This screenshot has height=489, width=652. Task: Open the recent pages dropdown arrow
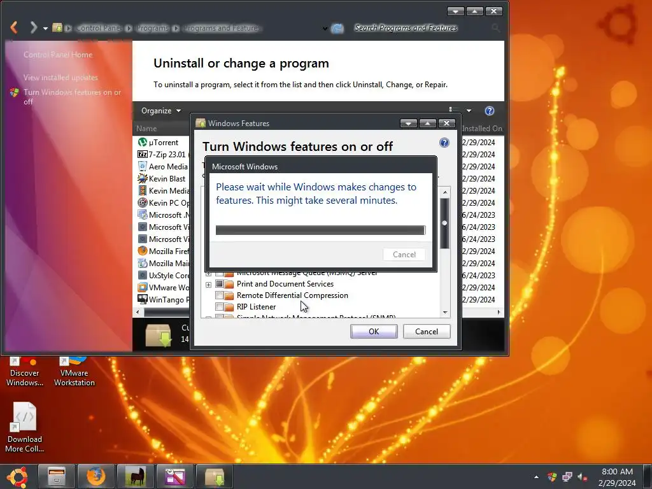[45, 28]
